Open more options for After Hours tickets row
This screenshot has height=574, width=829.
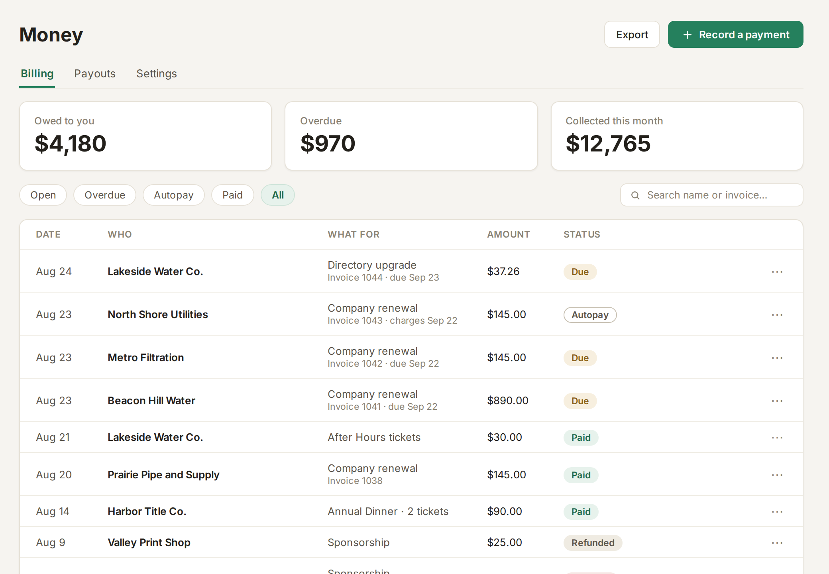(x=777, y=437)
